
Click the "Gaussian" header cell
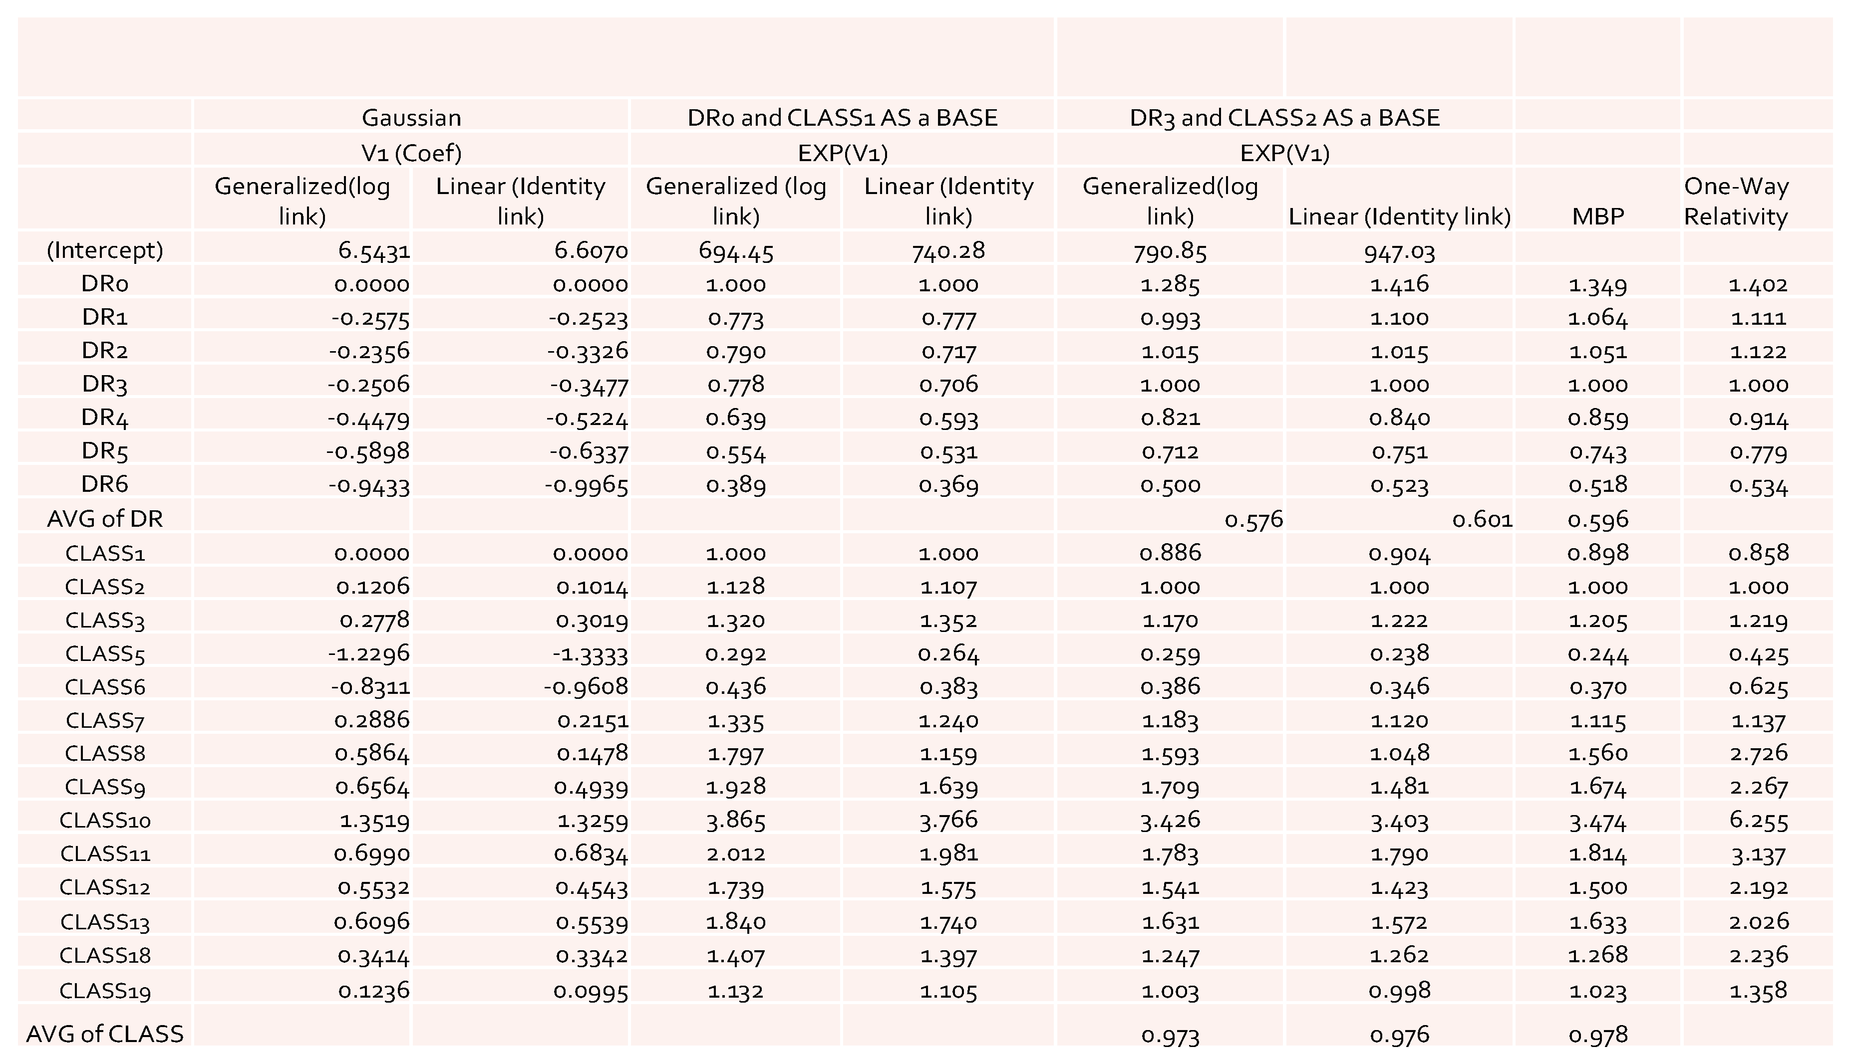(x=411, y=118)
